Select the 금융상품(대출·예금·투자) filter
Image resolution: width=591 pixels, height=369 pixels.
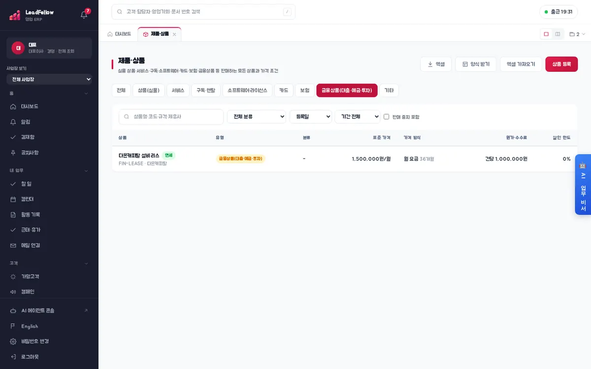(x=347, y=91)
